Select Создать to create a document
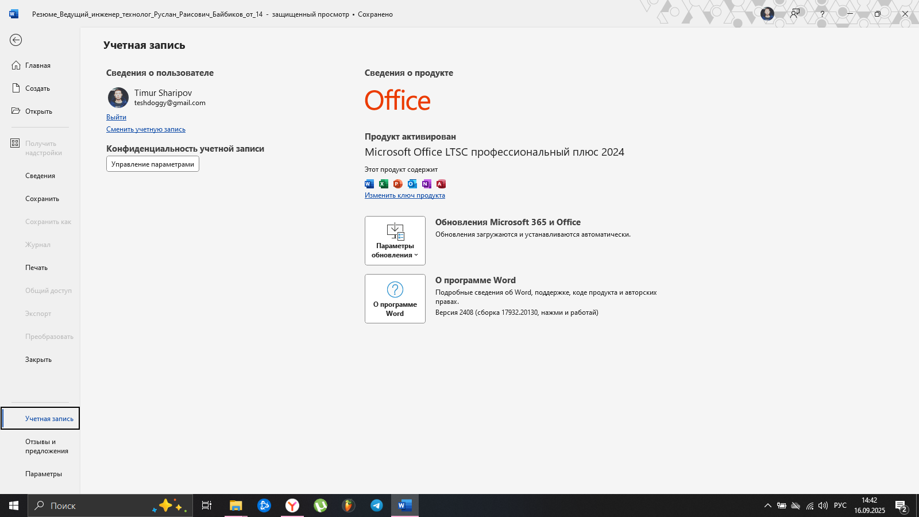Viewport: 919px width, 517px height. [40, 88]
